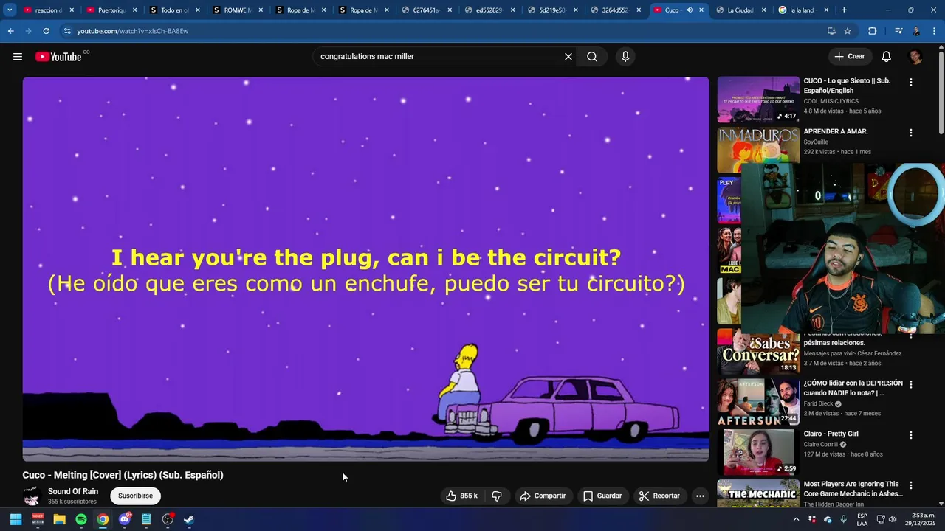Click the browser address bar URL
The height and width of the screenshot is (531, 945).
coord(133,31)
